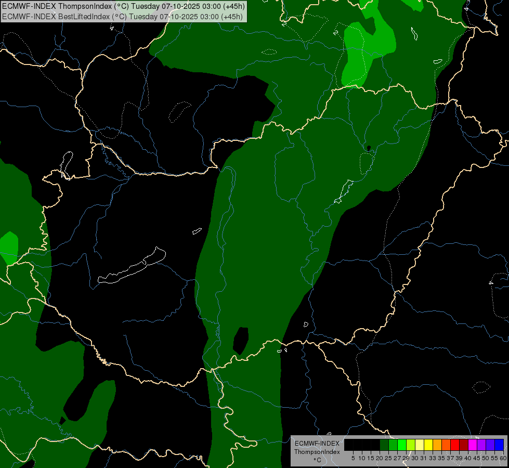This screenshot has height=468, width=509.
Task: Click the bright green 27–29 legend swatch
Action: tap(402, 445)
